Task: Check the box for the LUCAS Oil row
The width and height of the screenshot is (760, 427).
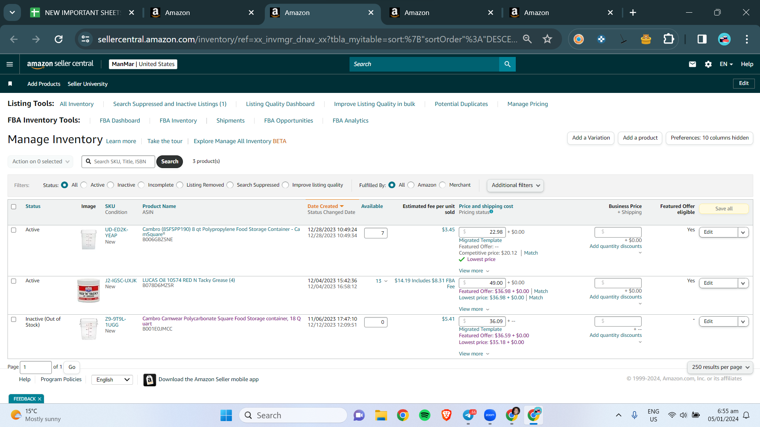Action: (x=14, y=281)
